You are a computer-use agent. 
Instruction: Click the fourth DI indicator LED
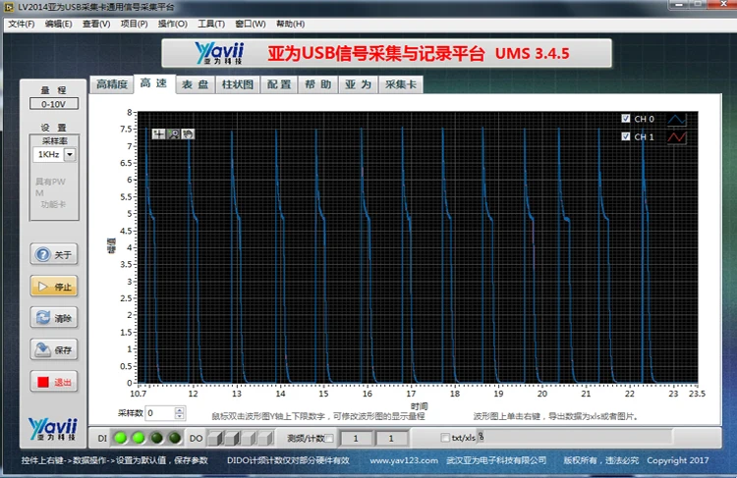point(175,438)
